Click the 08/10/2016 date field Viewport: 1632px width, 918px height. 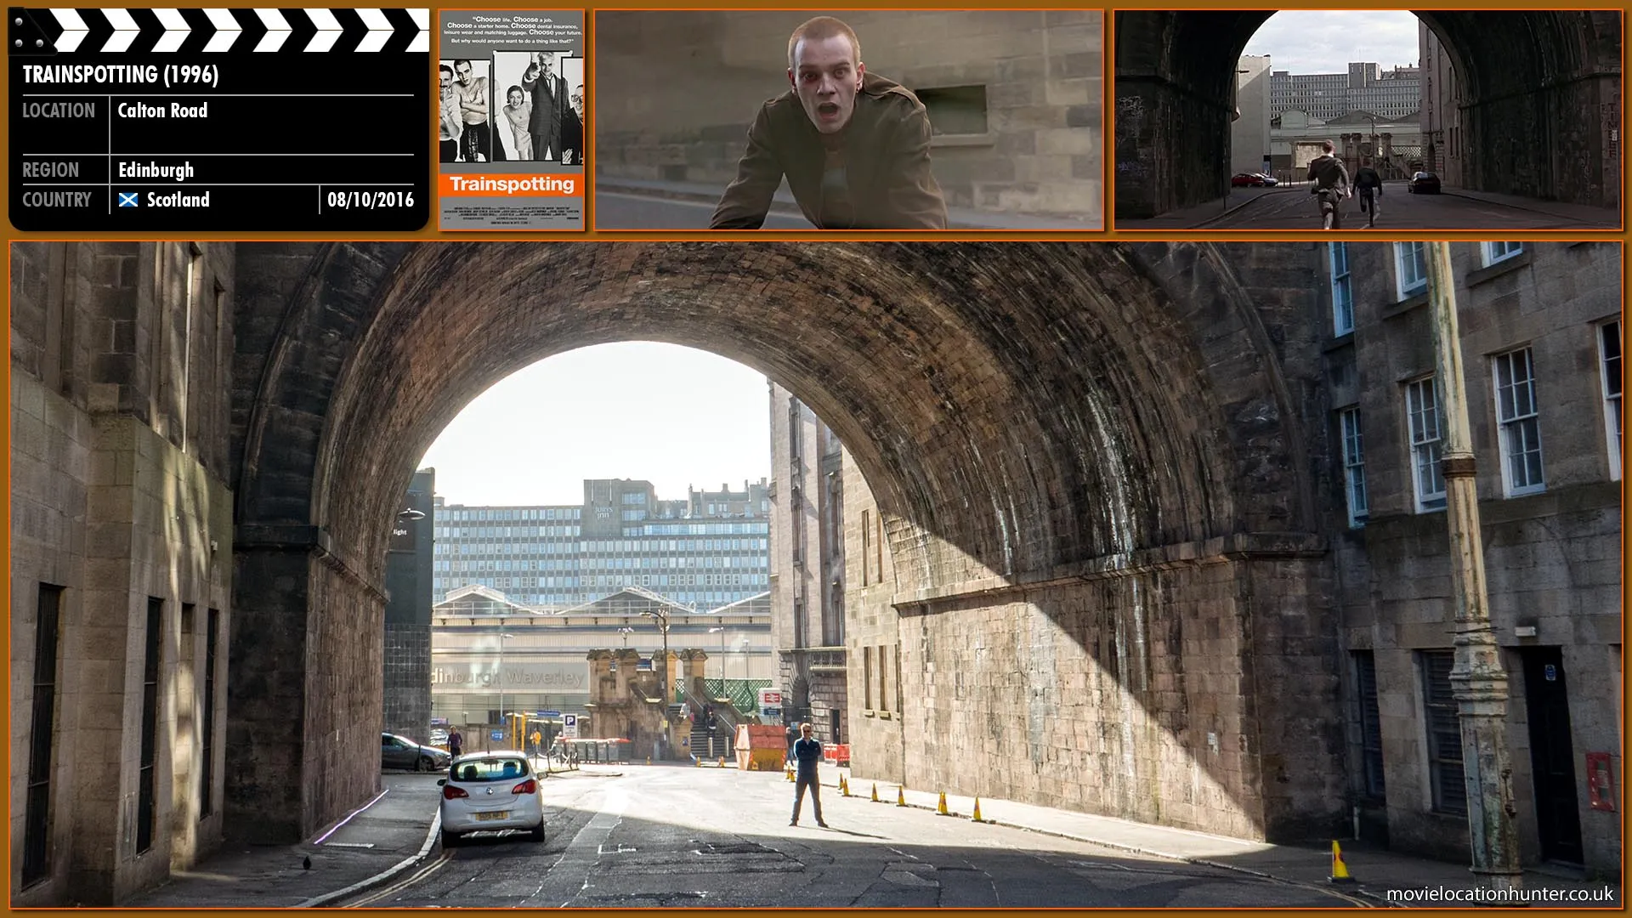370,200
